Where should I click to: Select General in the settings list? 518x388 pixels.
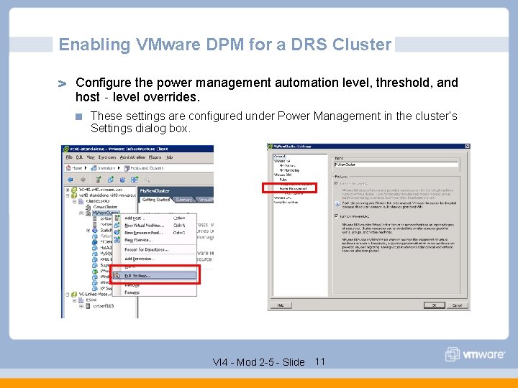coord(279,157)
